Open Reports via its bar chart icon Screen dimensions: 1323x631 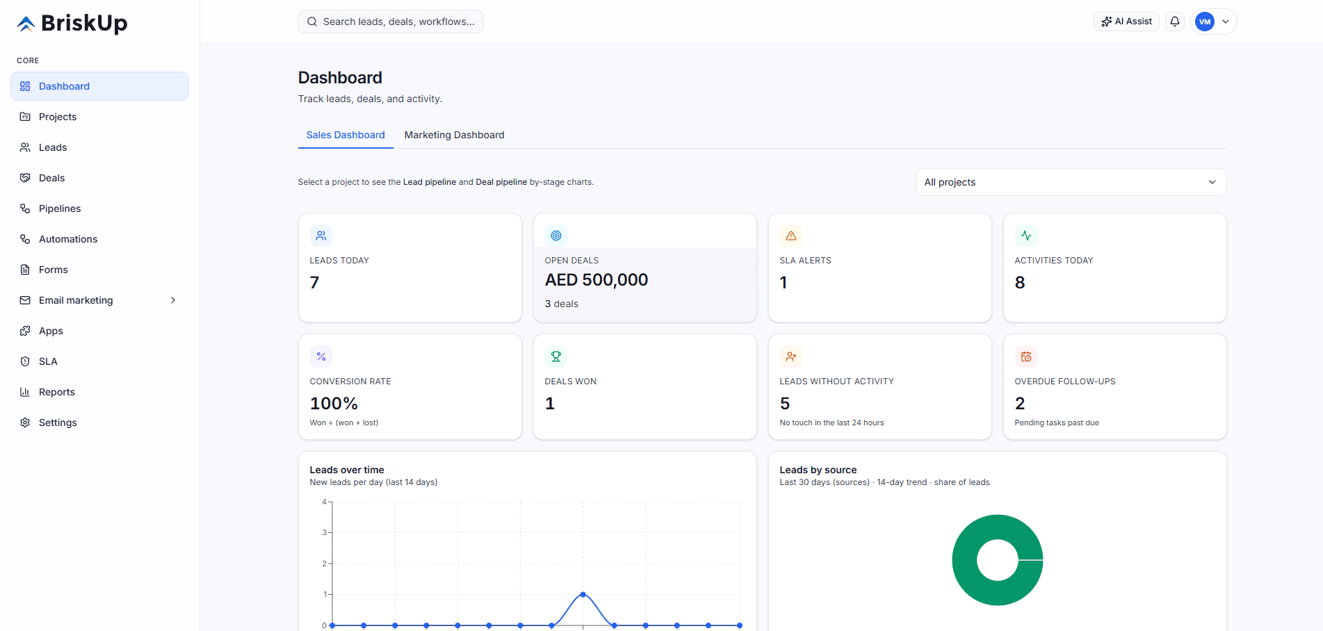[x=25, y=392]
